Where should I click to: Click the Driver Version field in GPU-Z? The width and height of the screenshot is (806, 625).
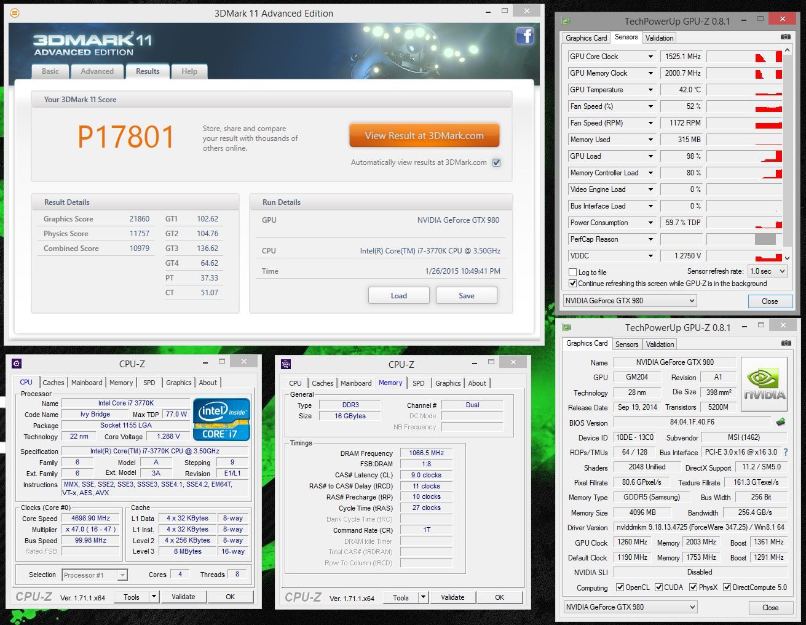tap(700, 527)
